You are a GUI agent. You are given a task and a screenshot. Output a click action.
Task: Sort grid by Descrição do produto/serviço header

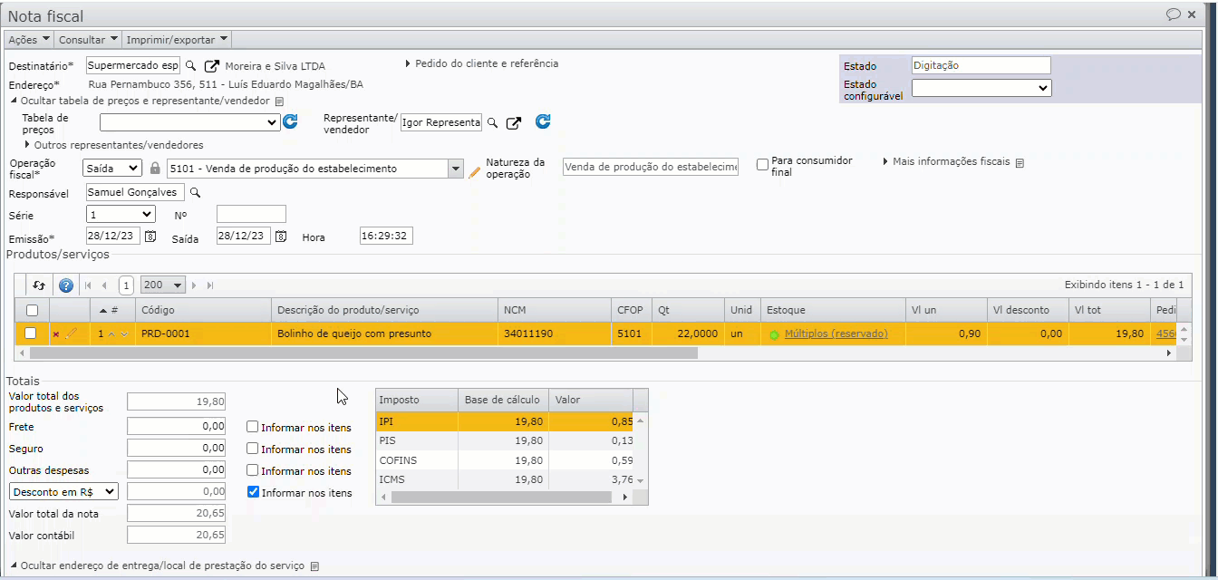pyautogui.click(x=385, y=310)
